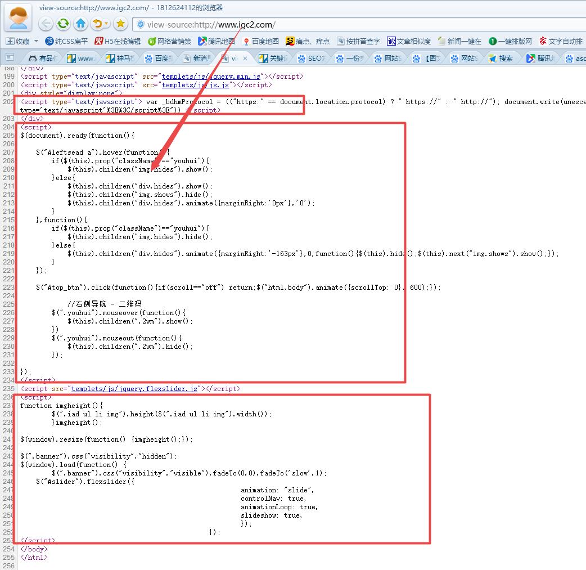Open the 收藏 favorites bookmark button
The image size is (586, 570).
[x=17, y=41]
